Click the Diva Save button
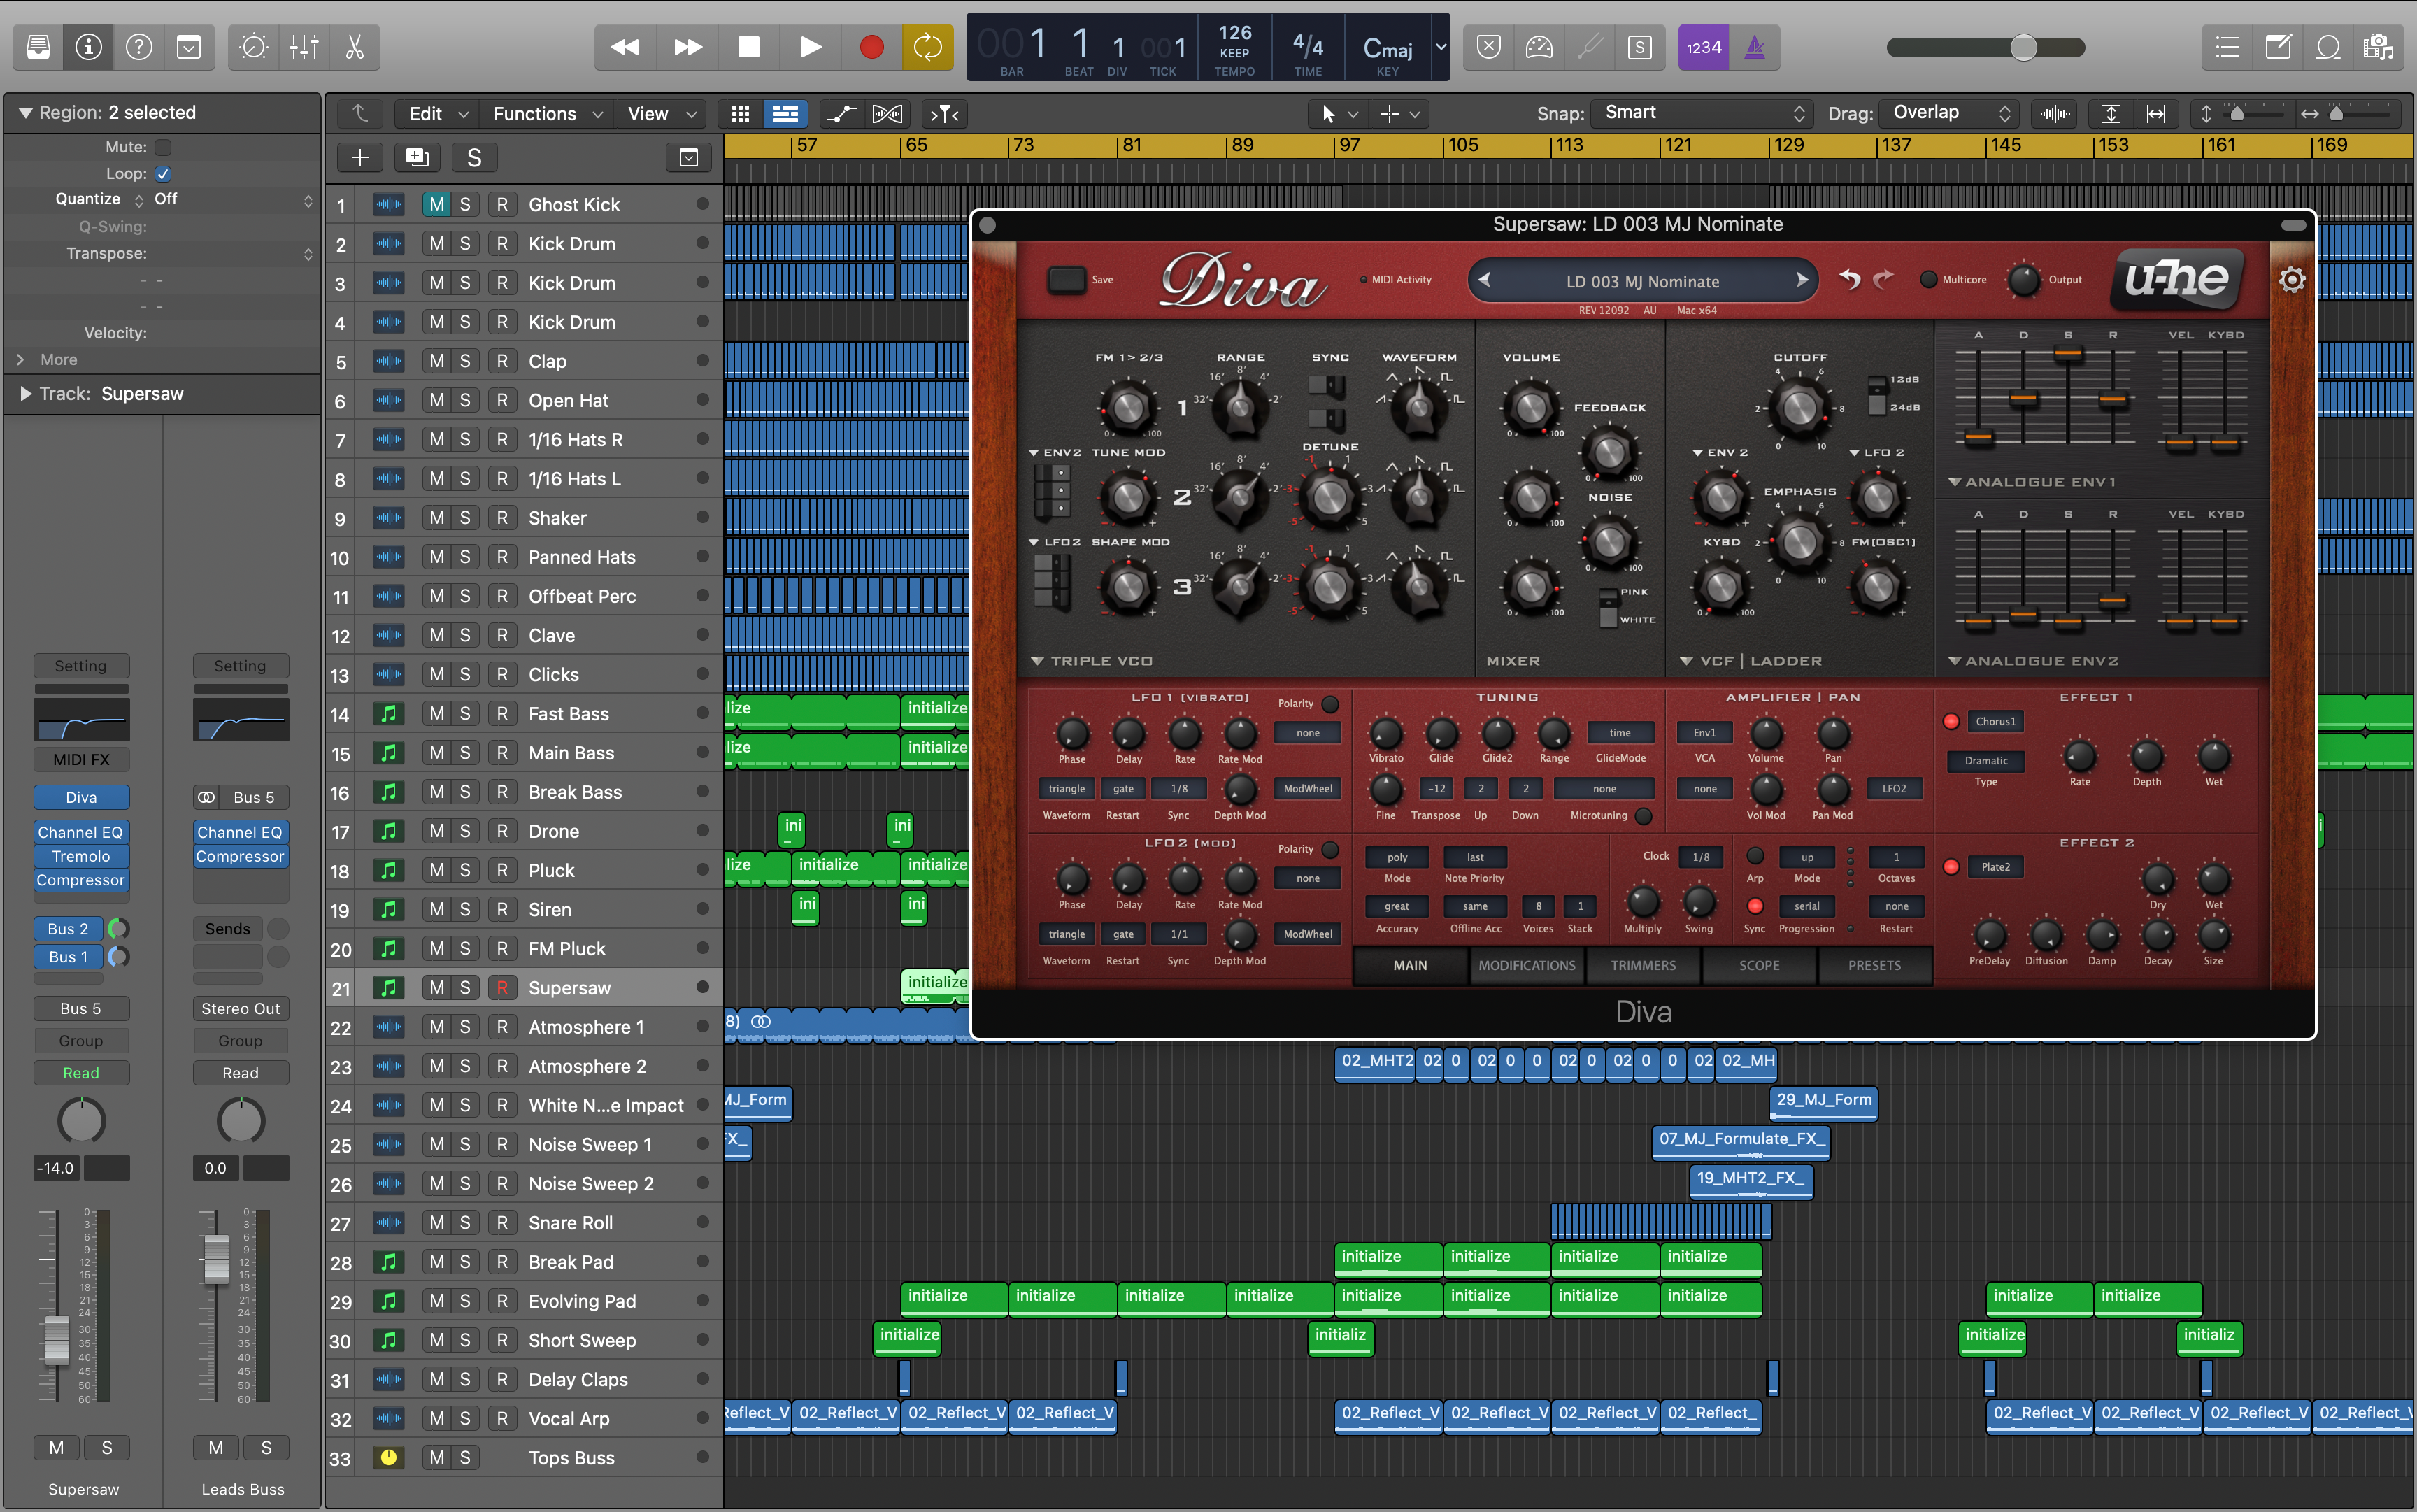 (1067, 280)
